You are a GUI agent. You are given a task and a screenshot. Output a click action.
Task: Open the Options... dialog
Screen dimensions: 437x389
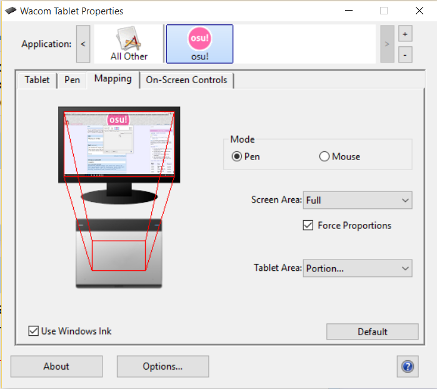[163, 366]
